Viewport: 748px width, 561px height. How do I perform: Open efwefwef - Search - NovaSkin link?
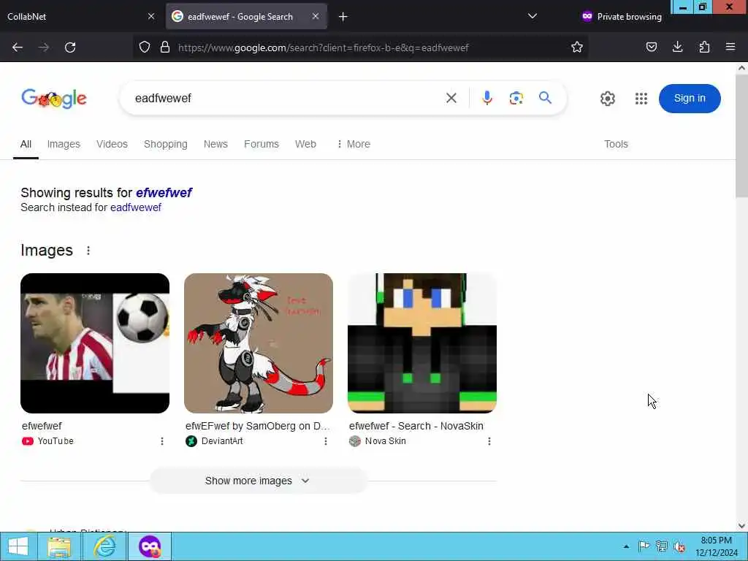pos(416,426)
